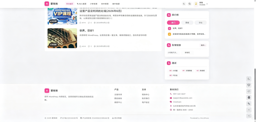Open the bridge photo post thumbnail
This screenshot has height=122, width=256.
(62, 38)
